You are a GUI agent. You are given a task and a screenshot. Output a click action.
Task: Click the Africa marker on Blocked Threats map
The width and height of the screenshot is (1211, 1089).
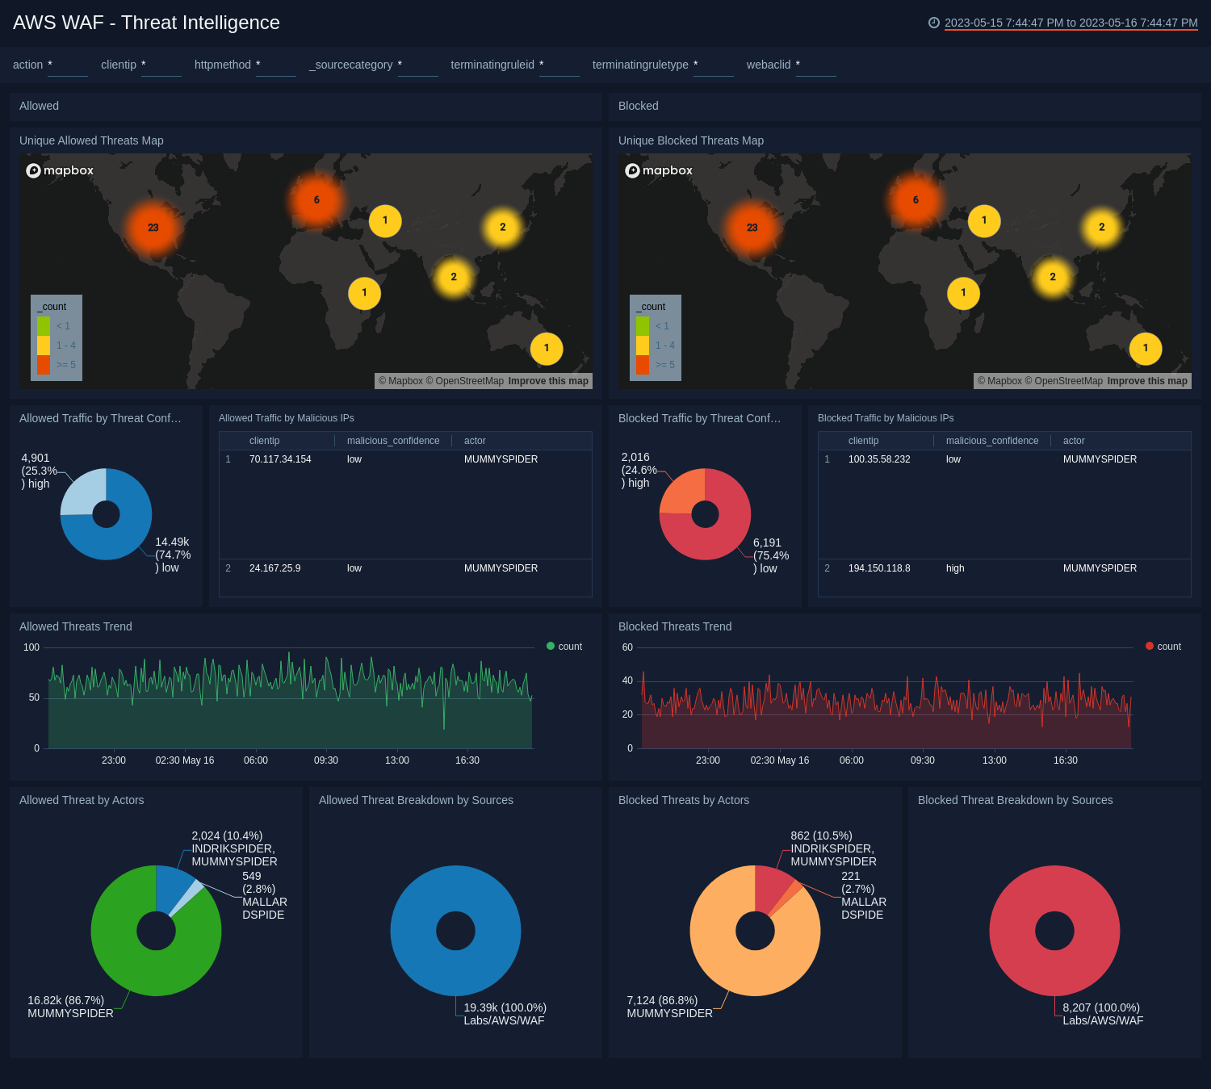click(x=963, y=293)
